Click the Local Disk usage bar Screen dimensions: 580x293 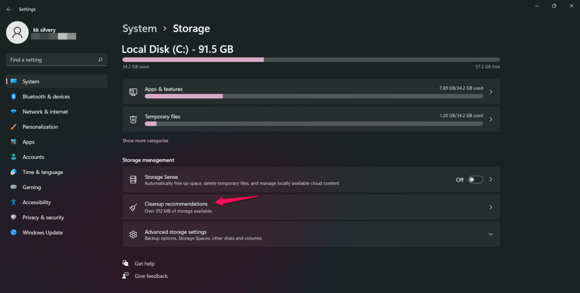pyautogui.click(x=311, y=60)
